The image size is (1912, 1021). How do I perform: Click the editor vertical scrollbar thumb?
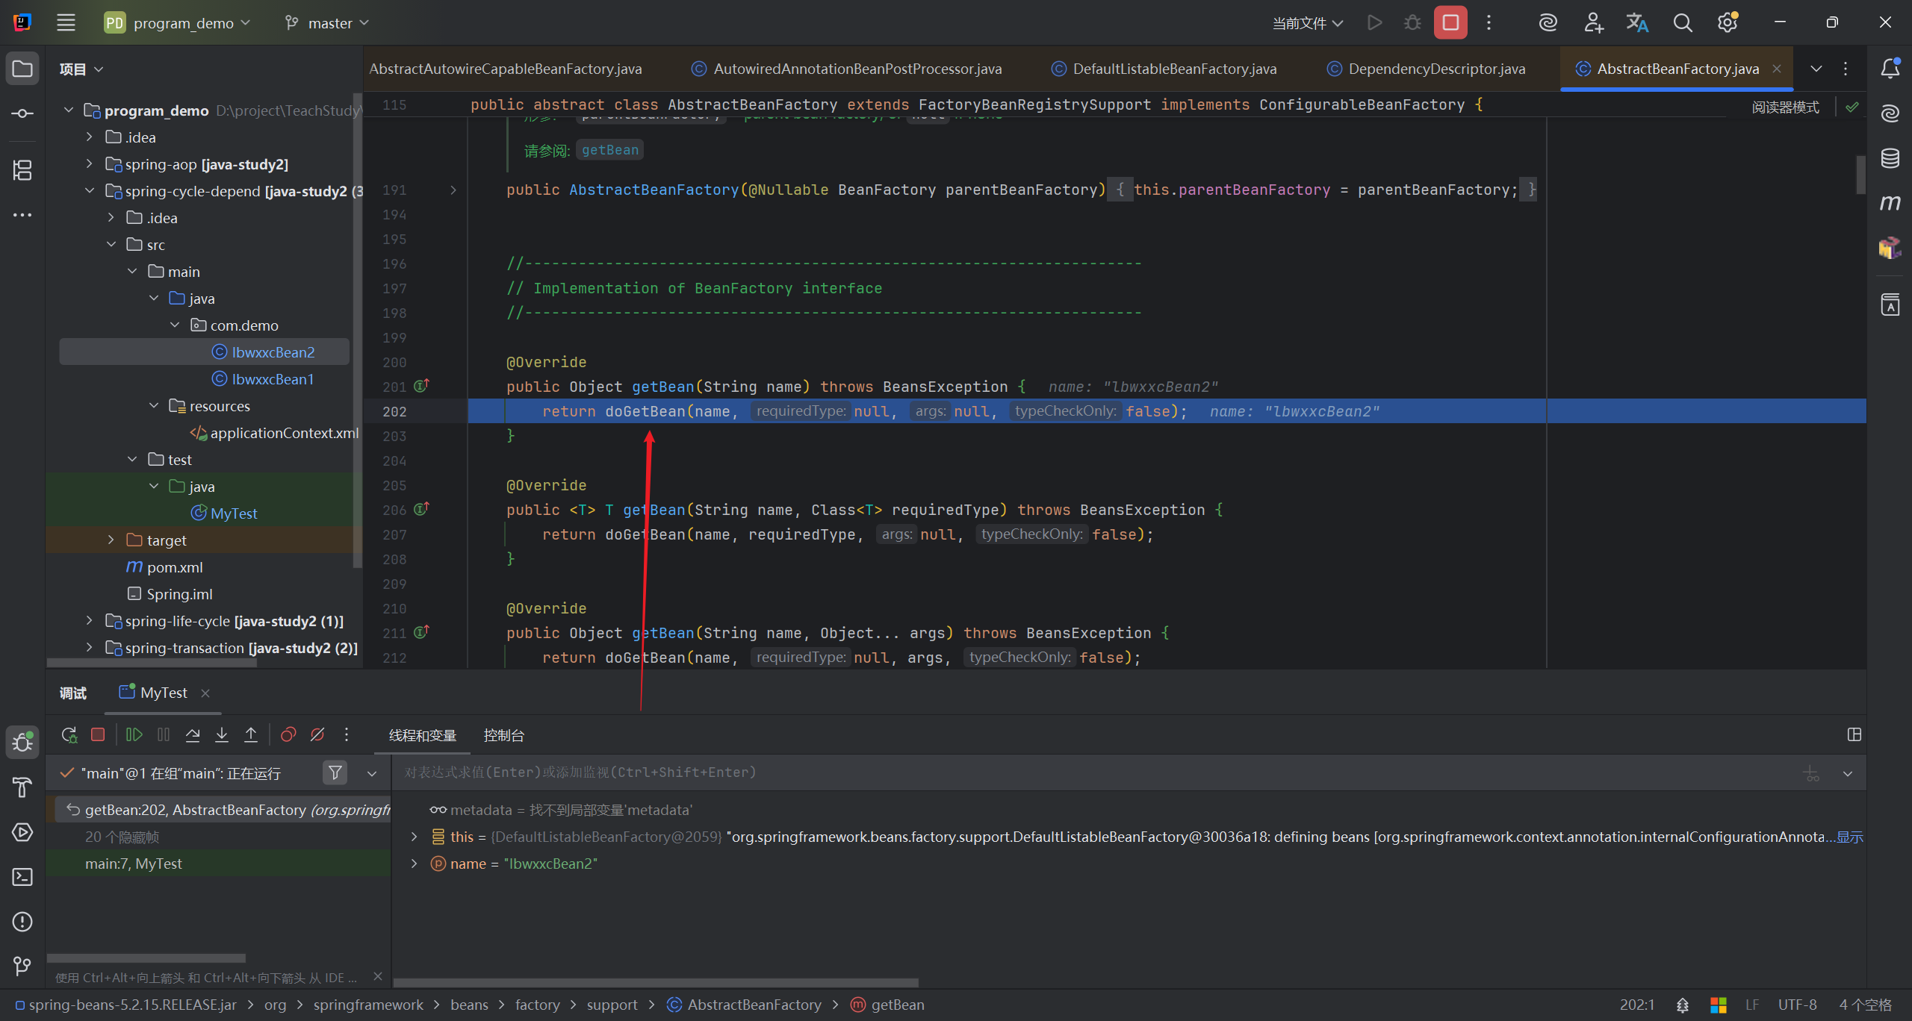pyautogui.click(x=1860, y=173)
